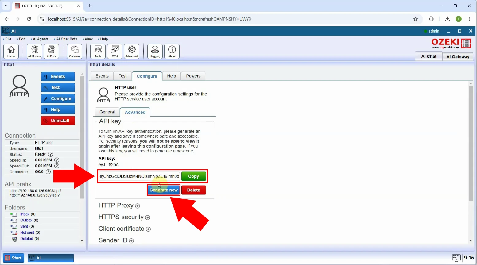Open the Start menu button
477x265 pixels.
click(x=14, y=258)
